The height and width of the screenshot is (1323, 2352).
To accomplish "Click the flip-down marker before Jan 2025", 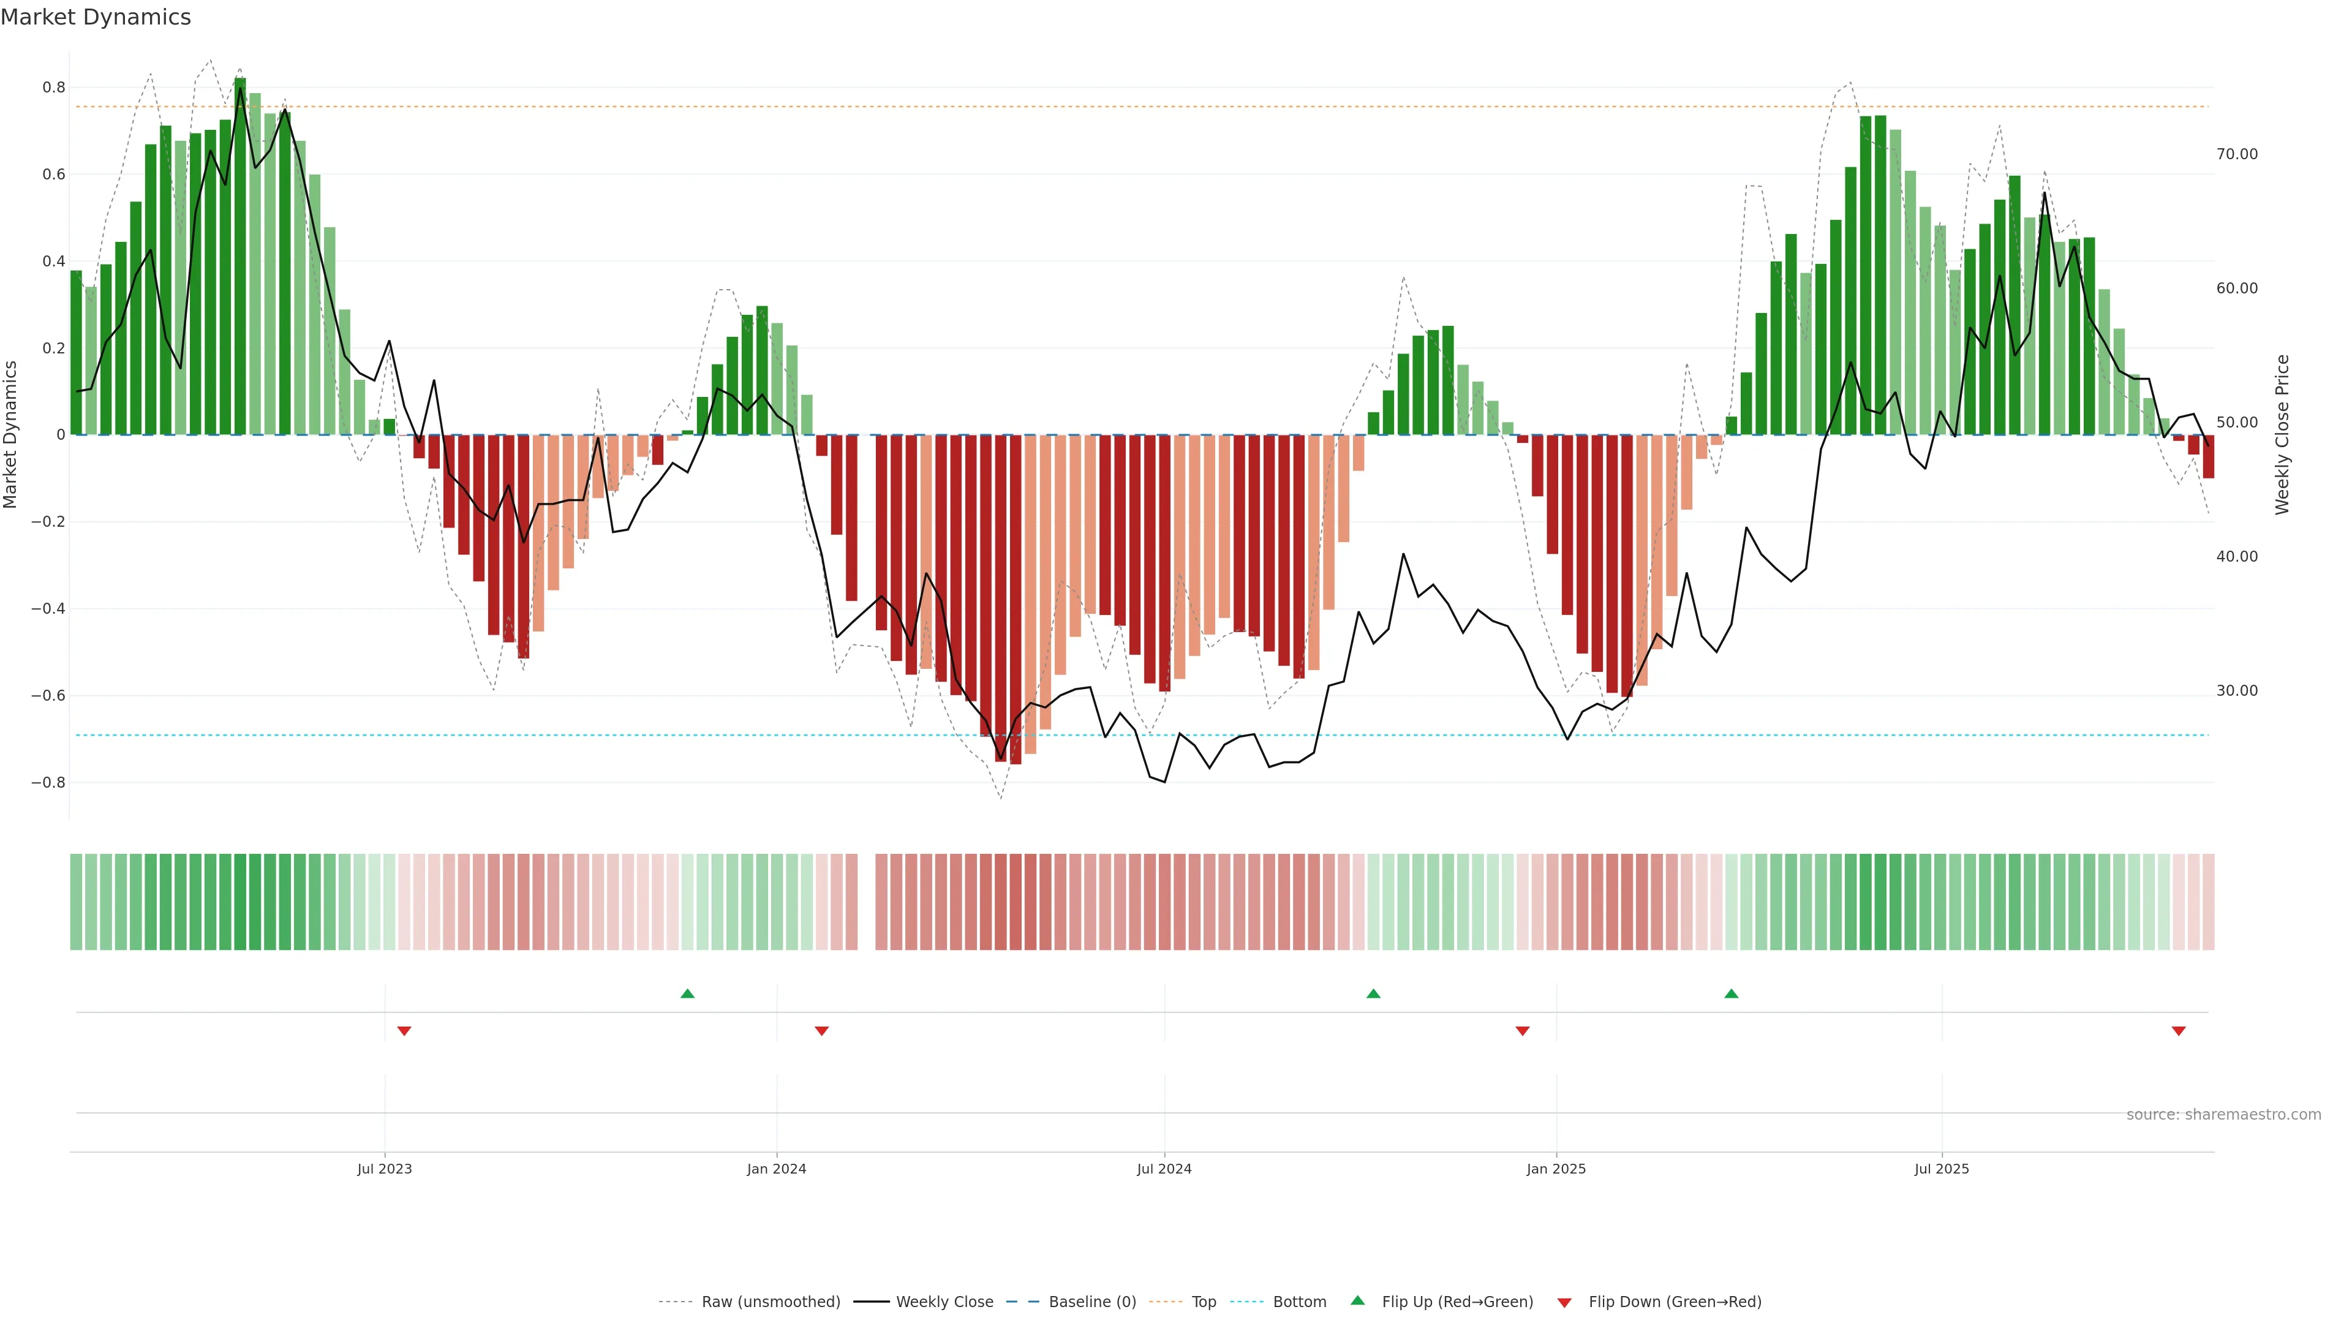I will (x=1522, y=1031).
